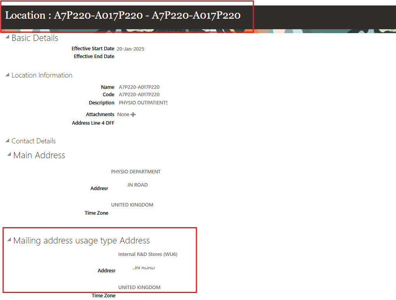This screenshot has height=300, width=396.
Task: Click the Internal R&D Stores (WU6) value
Action: tap(148, 254)
